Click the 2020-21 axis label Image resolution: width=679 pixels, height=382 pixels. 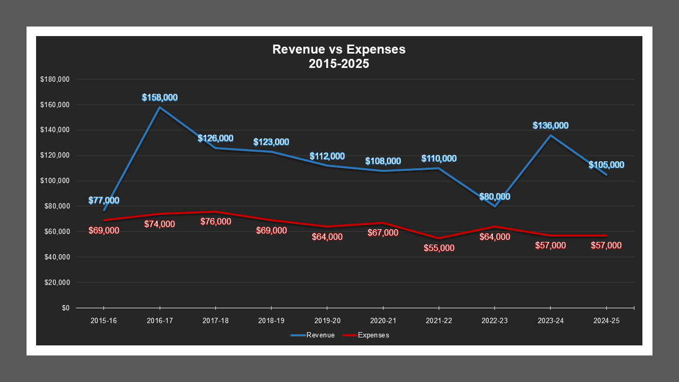(383, 320)
